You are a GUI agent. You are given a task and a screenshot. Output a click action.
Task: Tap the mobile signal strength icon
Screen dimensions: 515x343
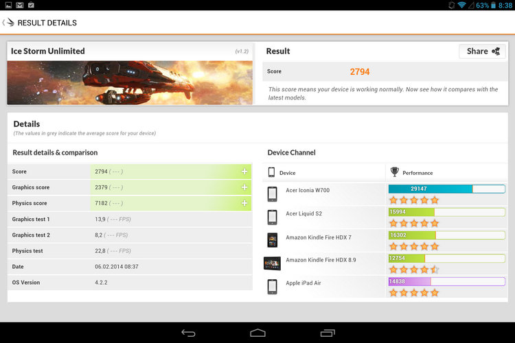click(471, 5)
